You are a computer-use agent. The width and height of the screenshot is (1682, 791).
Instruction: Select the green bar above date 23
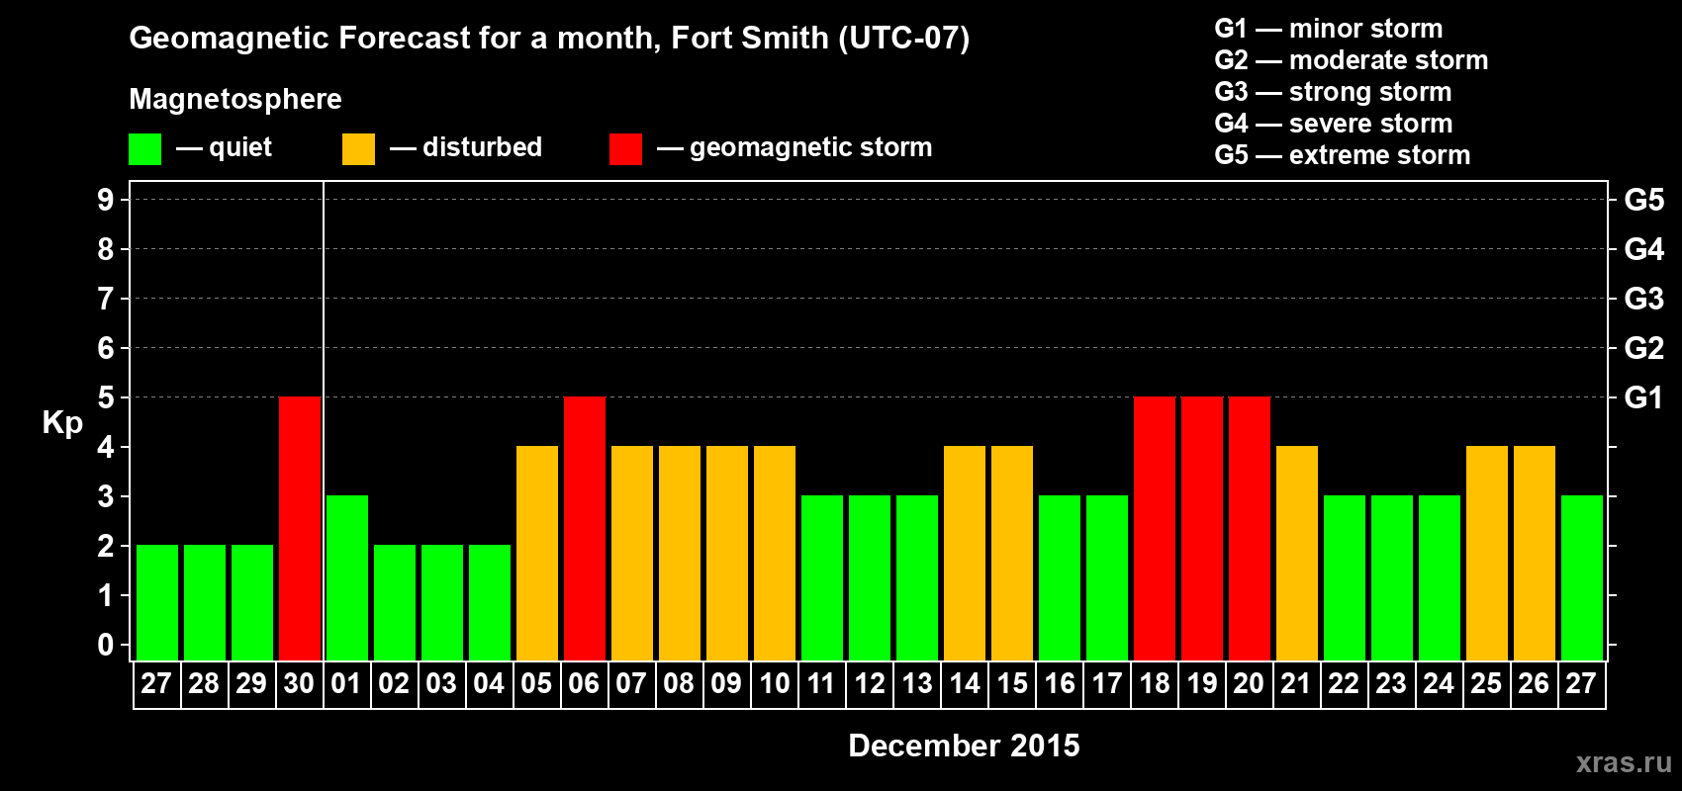(x=1392, y=577)
